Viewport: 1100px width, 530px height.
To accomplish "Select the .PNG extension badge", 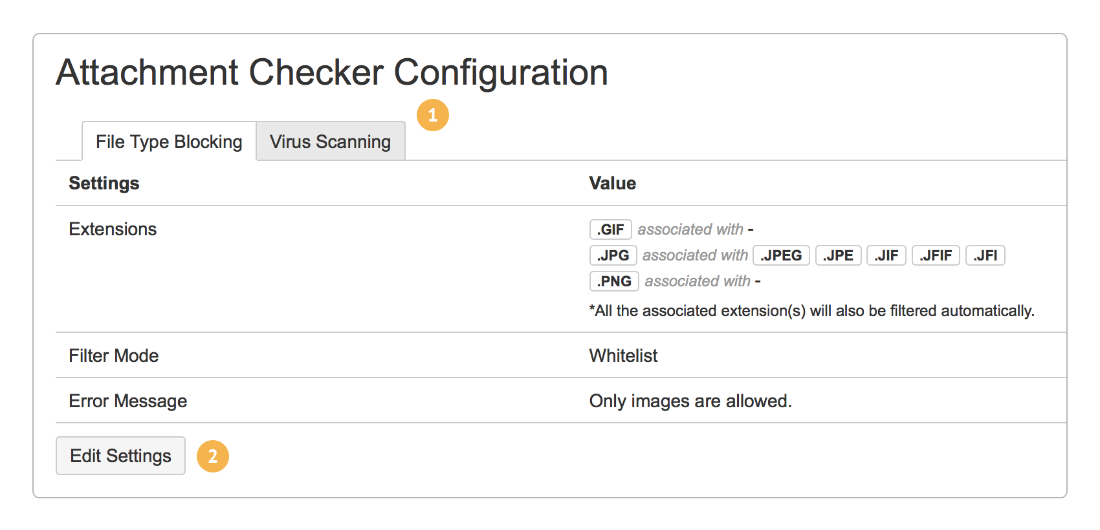I will click(x=613, y=281).
